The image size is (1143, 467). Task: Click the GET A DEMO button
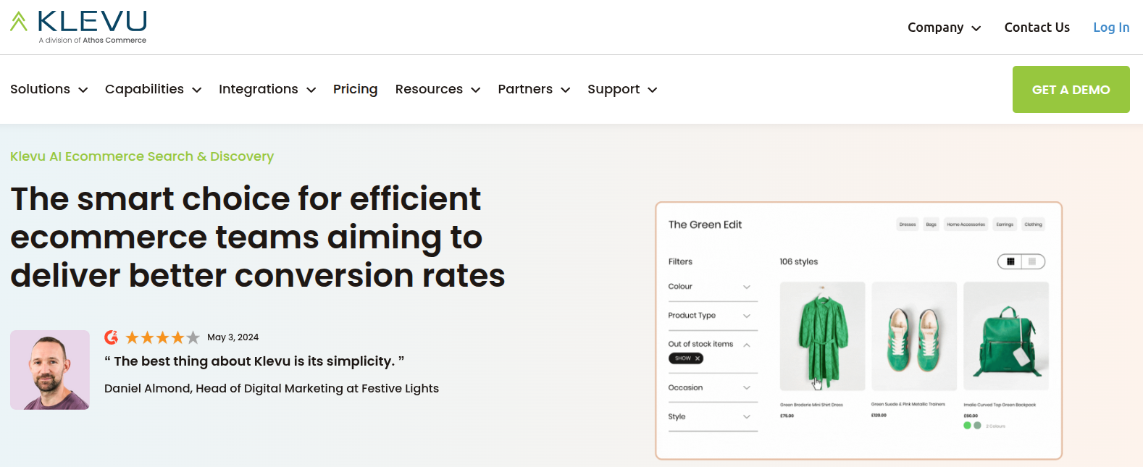(x=1071, y=90)
